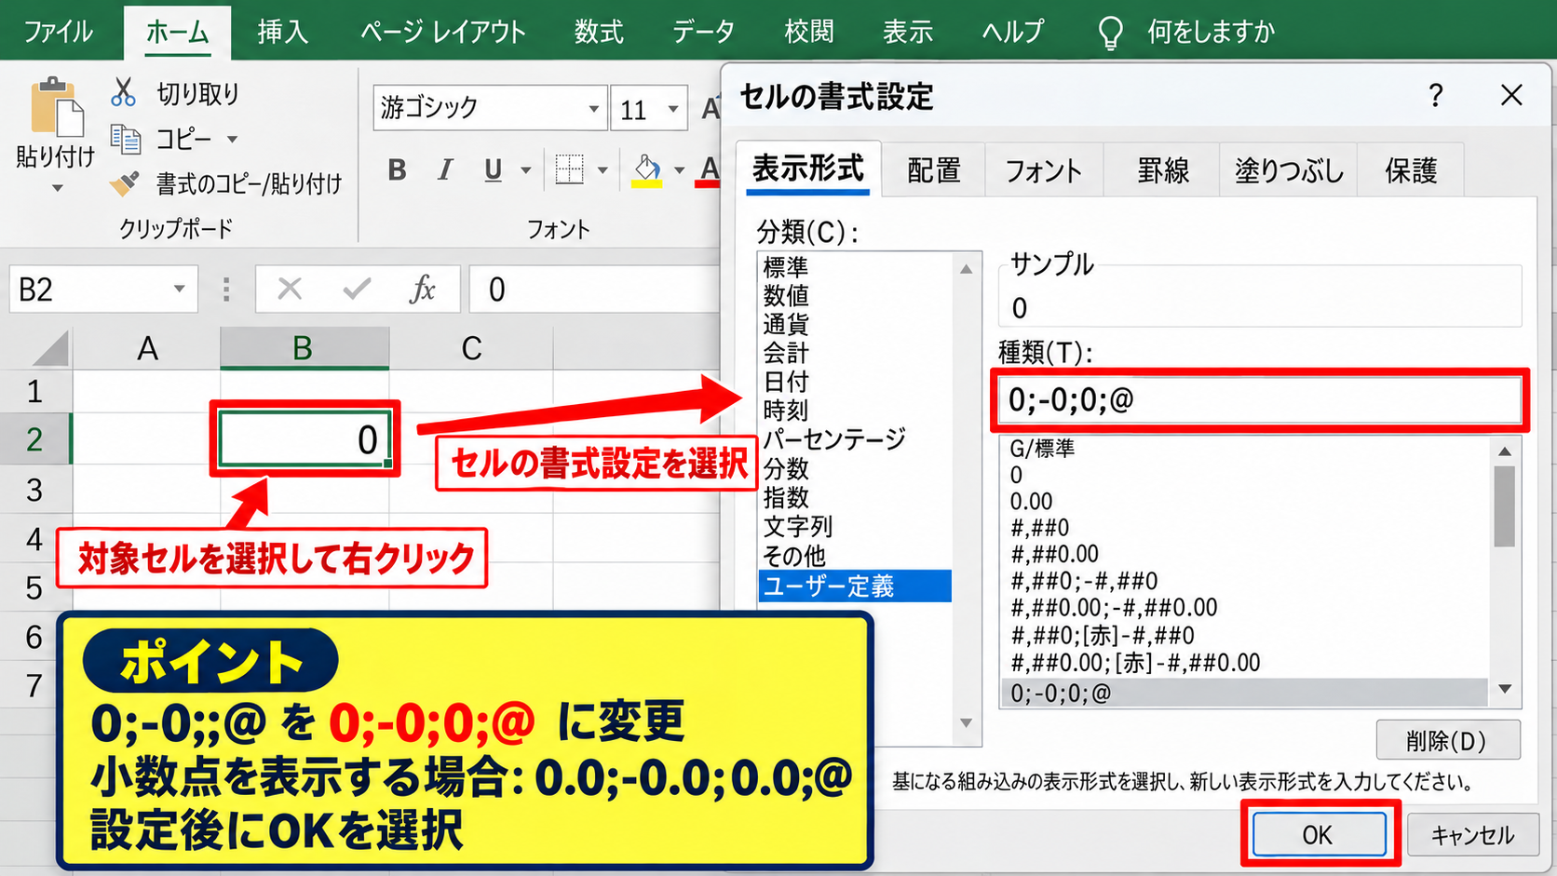Screen dimensions: 1557x876
Task: Click the dialog Help question mark
Action: pos(1436,94)
